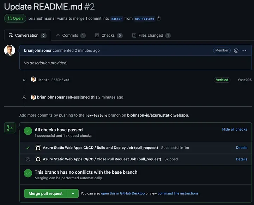Click the avatar next to self-assigned event
The height and width of the screenshot is (205, 254).
(x=34, y=97)
